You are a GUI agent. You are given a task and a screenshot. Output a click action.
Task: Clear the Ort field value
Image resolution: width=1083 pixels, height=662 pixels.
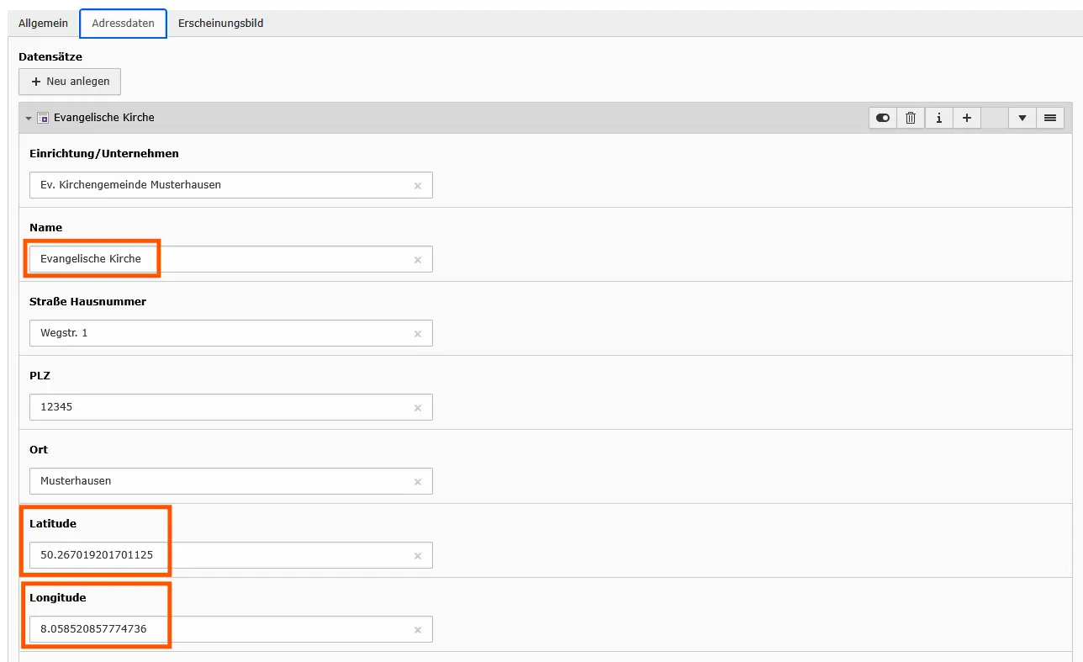418,481
